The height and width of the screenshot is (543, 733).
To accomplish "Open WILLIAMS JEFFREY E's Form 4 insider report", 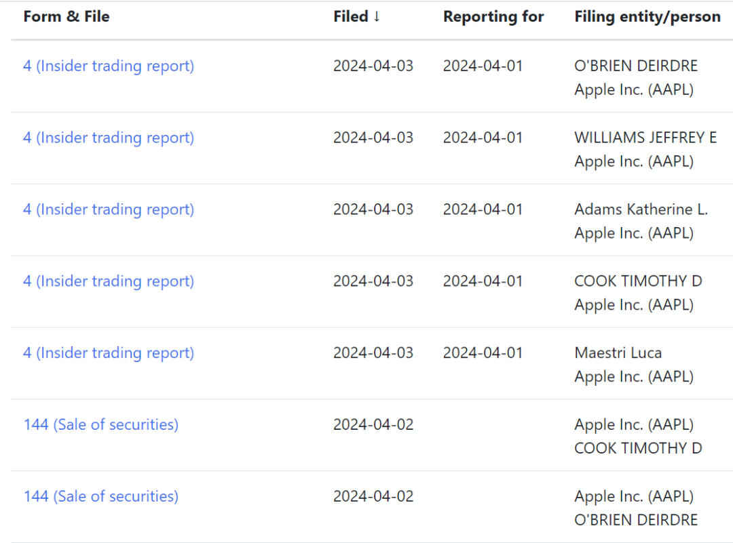I will (x=109, y=138).
